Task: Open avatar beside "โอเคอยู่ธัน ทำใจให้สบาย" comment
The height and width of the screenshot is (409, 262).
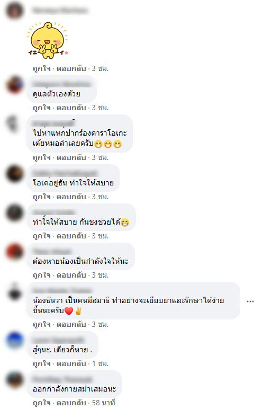Action: (15, 173)
